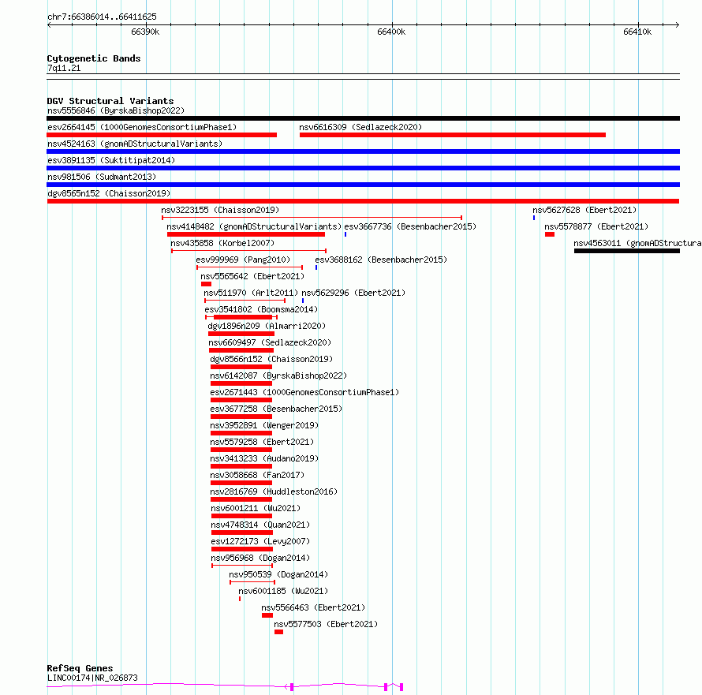The image size is (702, 695).
Task: Open nsv5629296 (Ebert2021) label
Action: click(x=353, y=293)
